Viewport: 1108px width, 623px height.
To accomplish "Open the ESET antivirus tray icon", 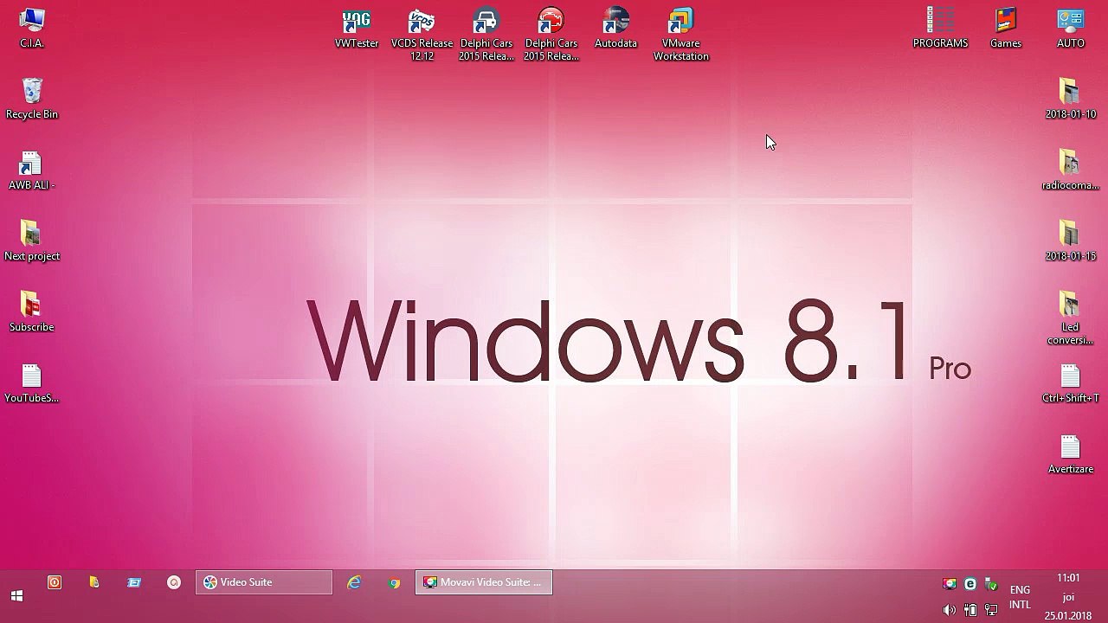I will pos(970,584).
